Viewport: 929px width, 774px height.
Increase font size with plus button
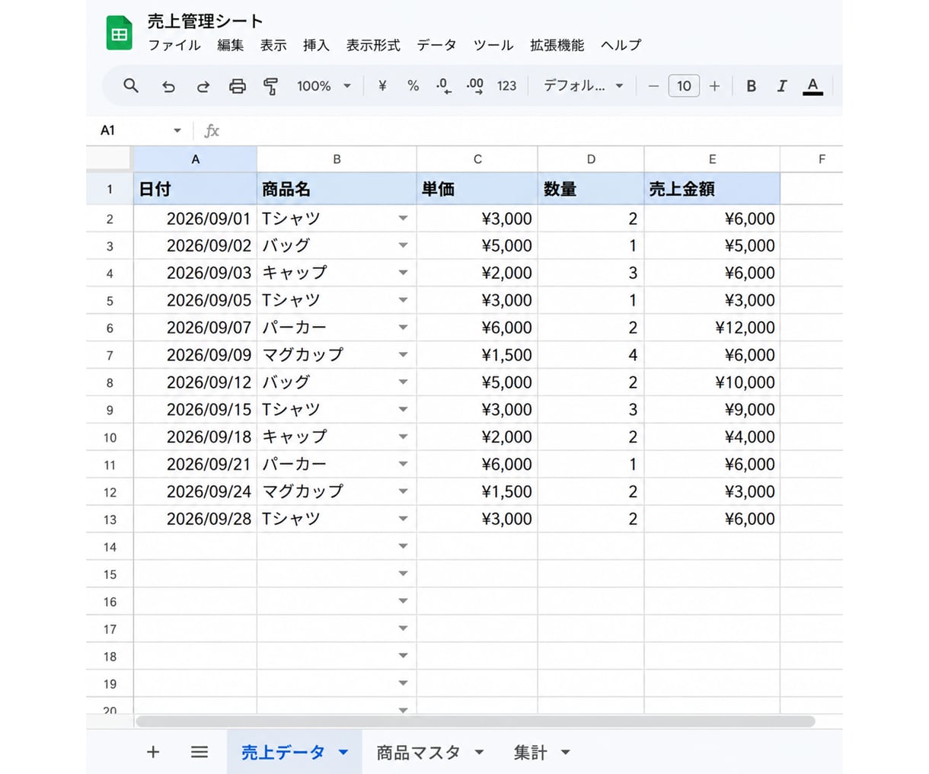(x=714, y=86)
